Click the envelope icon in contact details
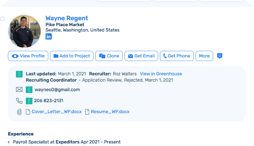This screenshot has width=254, height=146. coord(19,90)
